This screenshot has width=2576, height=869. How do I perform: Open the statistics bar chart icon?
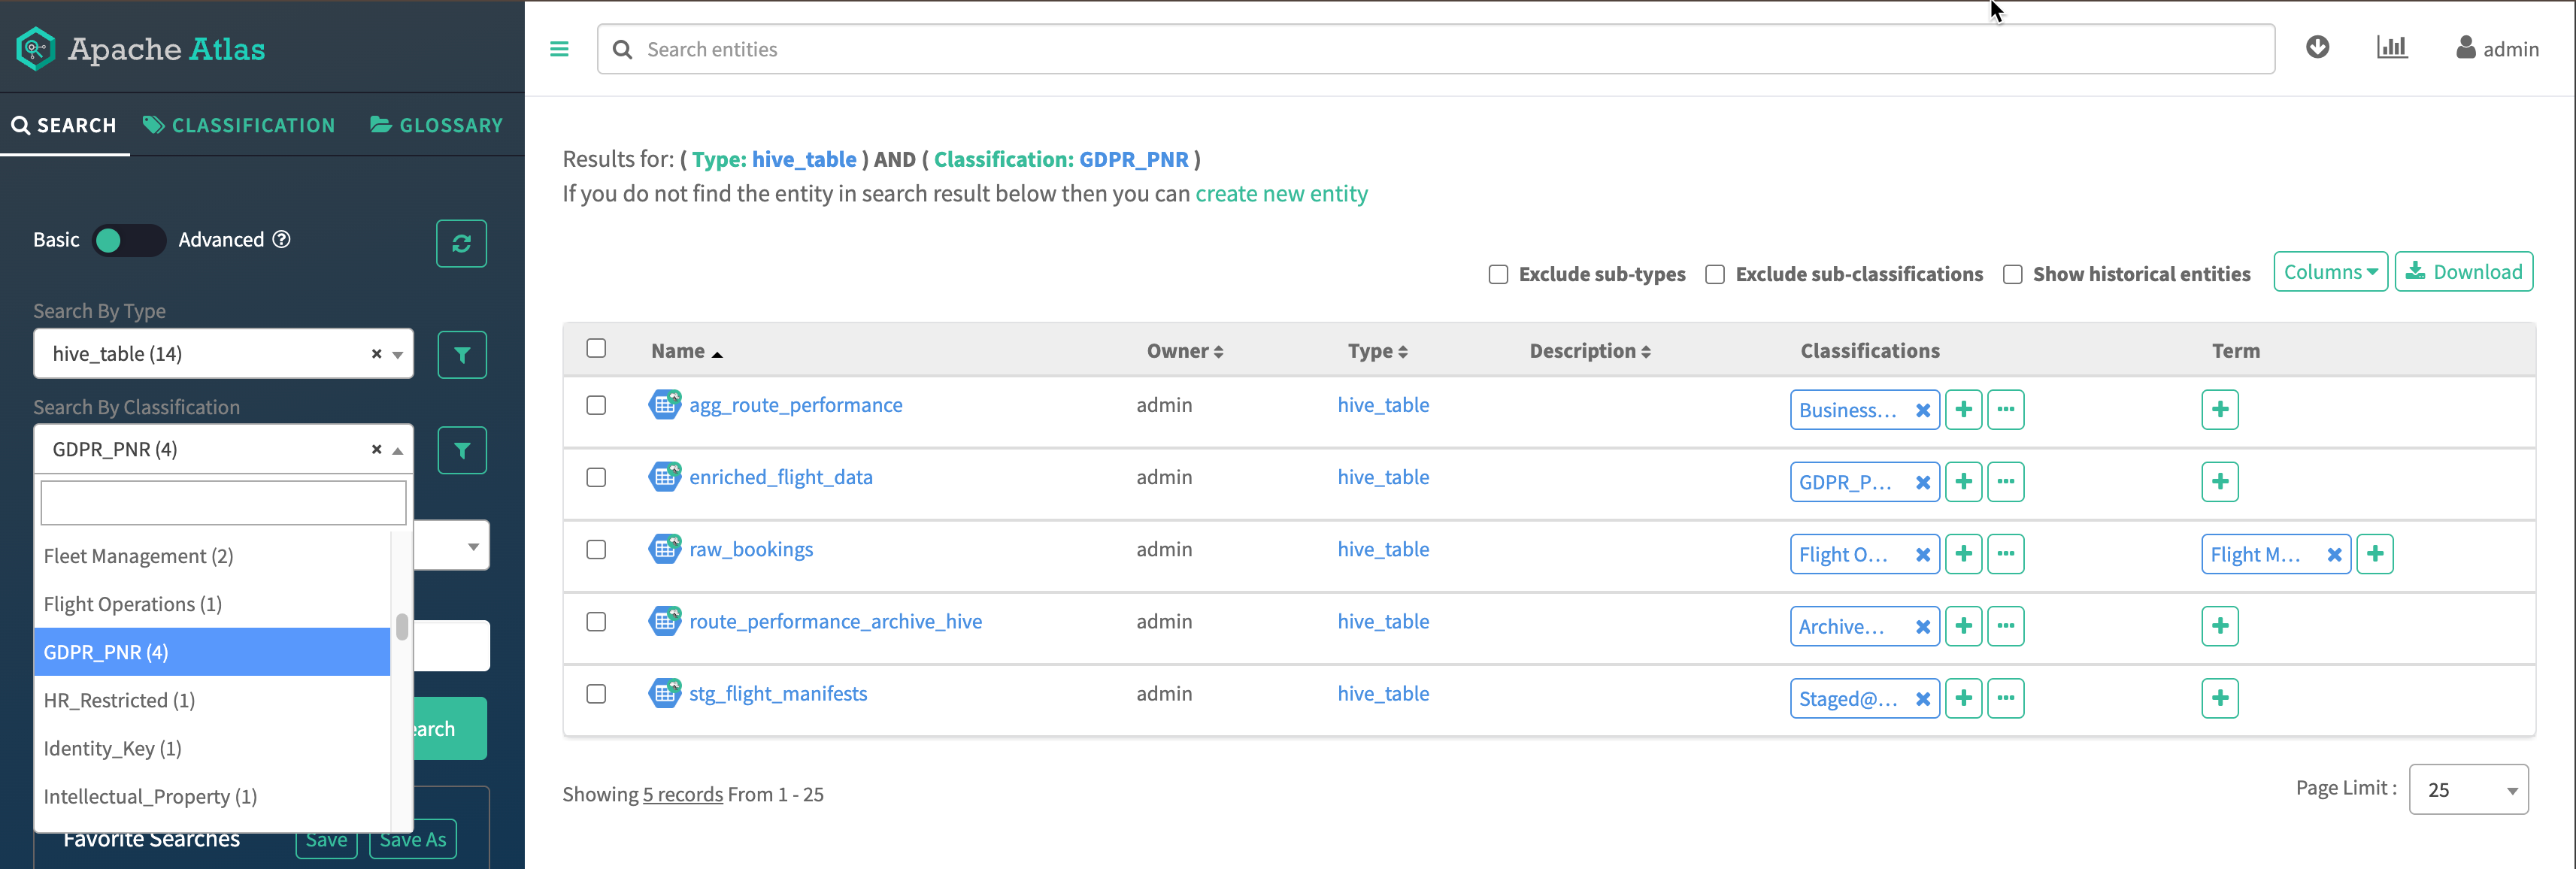pos(2391,47)
